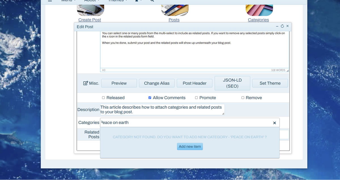Uncheck the Allow Comments checkbox
Screen dimensions: 340x180
click(x=150, y=98)
